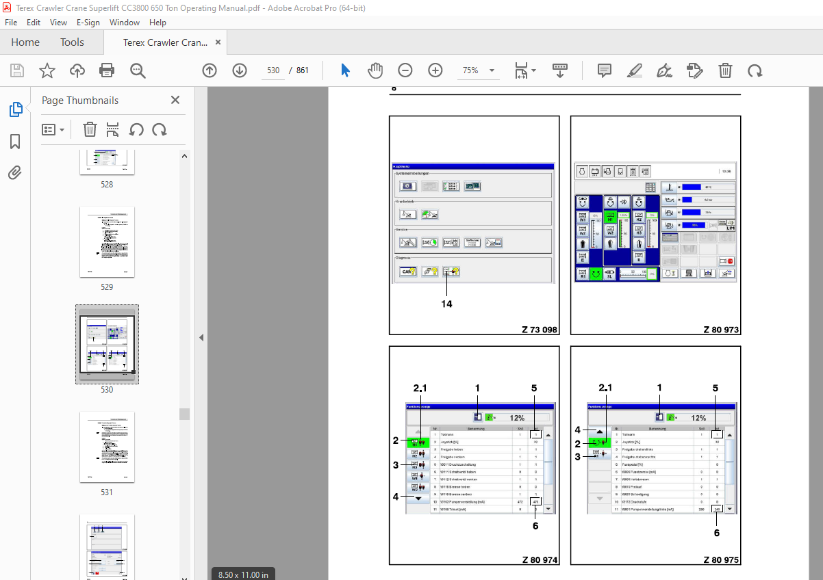Add a comment with the speech bubble tool
823x580 pixels.
[604, 70]
